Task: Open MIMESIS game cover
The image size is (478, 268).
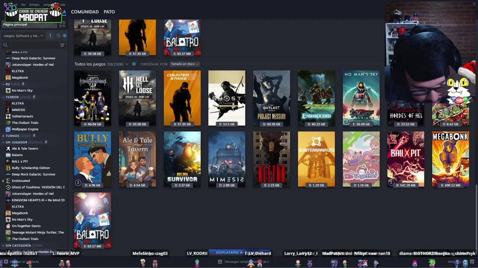Action: (227, 159)
